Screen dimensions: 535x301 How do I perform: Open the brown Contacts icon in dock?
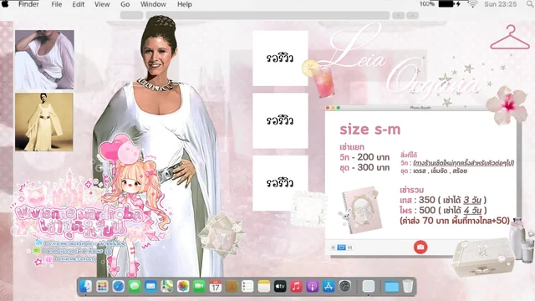pos(232,286)
